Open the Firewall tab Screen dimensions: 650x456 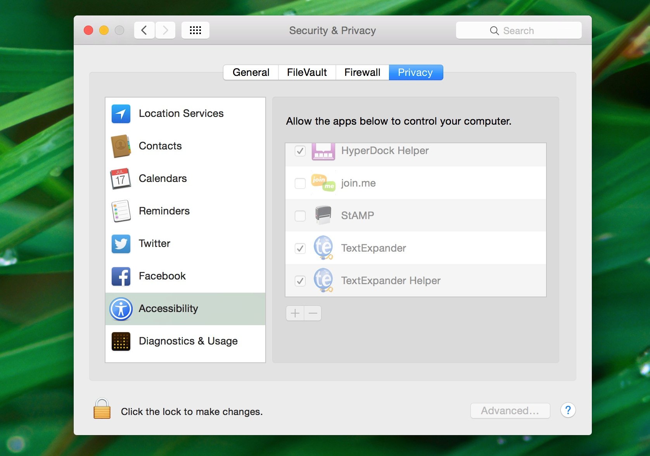(362, 72)
